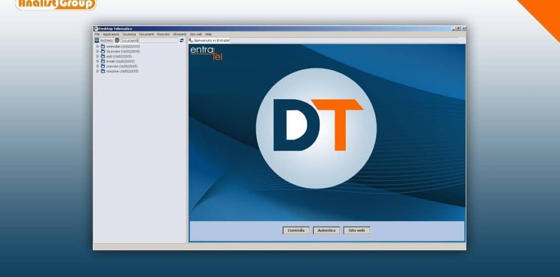Close the Desktop Telematico window

[x=464, y=29]
